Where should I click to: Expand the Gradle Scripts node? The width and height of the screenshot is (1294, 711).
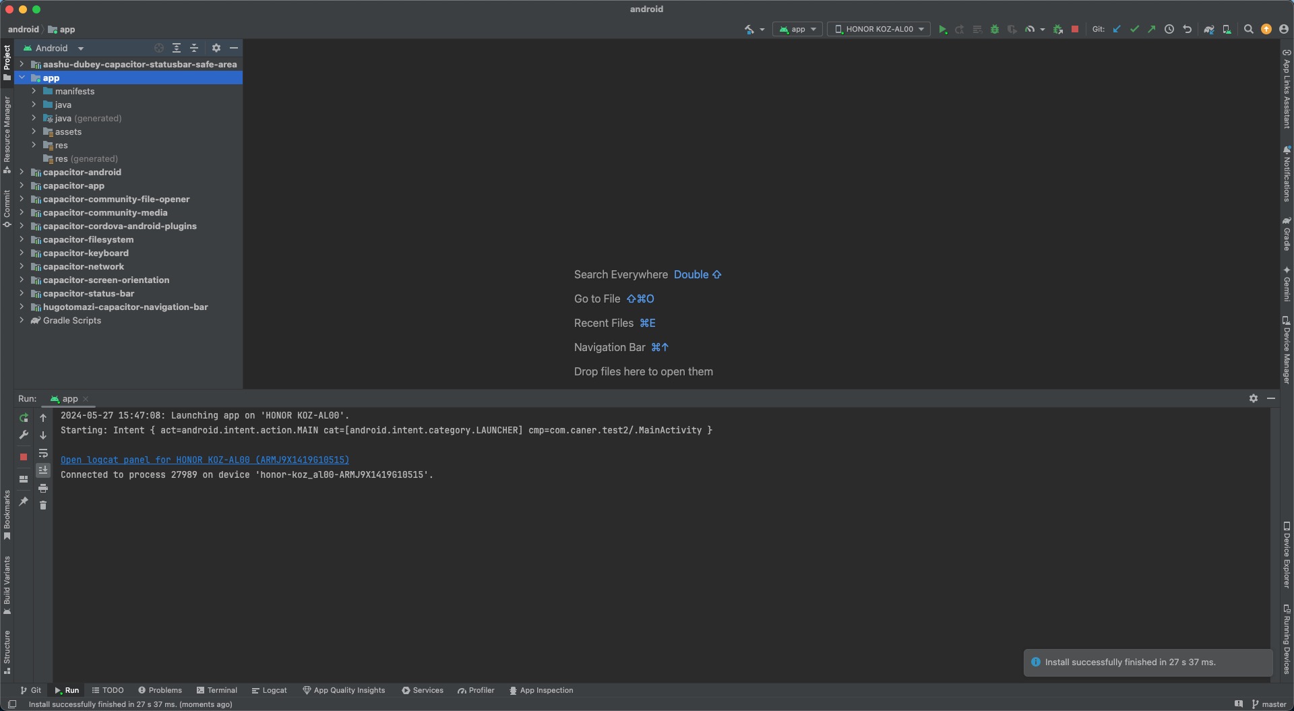[x=22, y=321]
